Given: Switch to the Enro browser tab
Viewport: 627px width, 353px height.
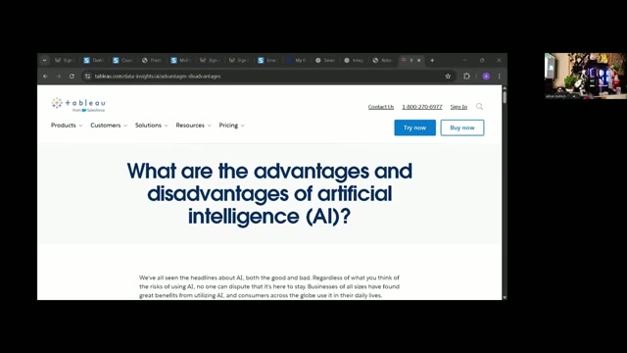Looking at the screenshot, I should coord(267,61).
